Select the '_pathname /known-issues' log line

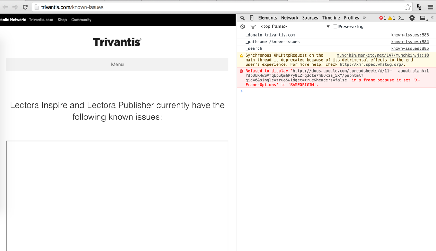click(x=272, y=42)
